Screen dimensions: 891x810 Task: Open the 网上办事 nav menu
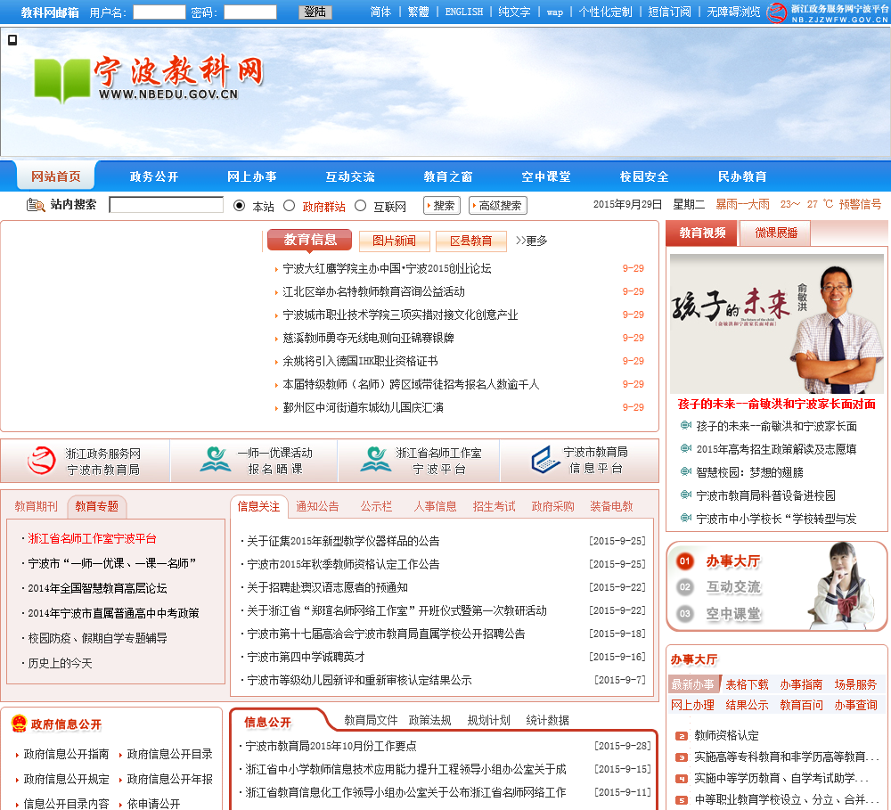click(x=252, y=176)
